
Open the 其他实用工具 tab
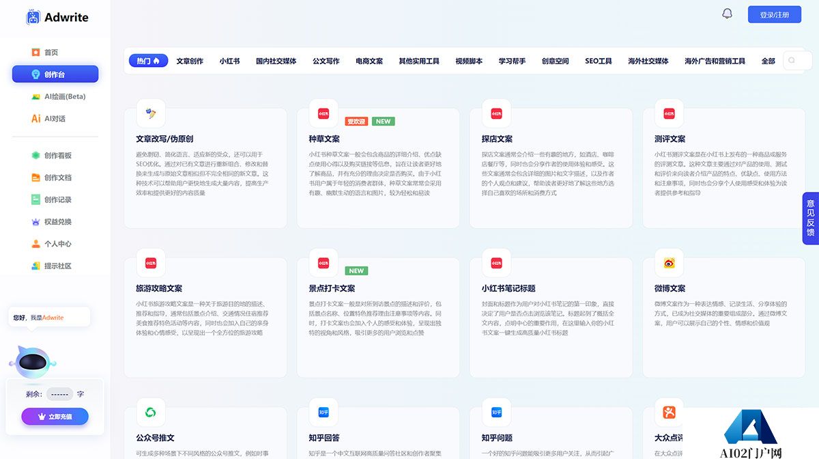tap(419, 61)
